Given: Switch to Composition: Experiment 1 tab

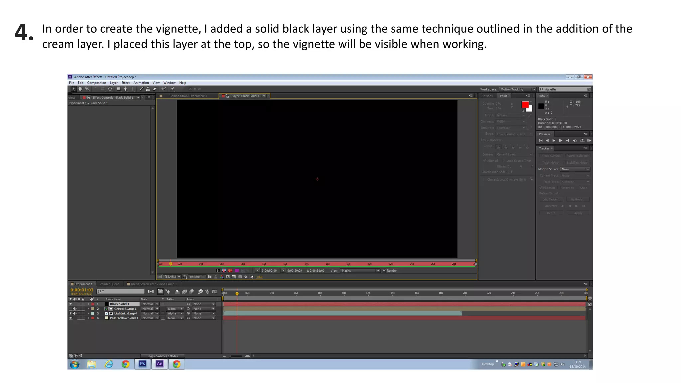Looking at the screenshot, I should tap(188, 96).
